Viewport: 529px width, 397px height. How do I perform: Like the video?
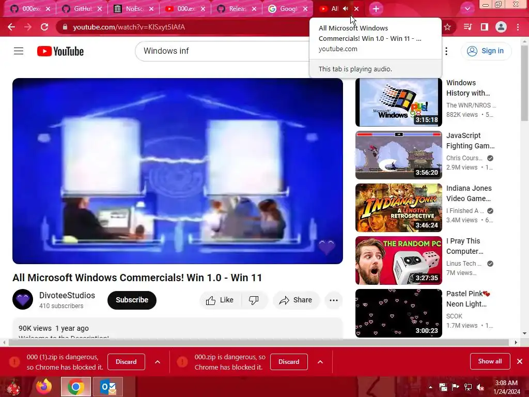220,300
